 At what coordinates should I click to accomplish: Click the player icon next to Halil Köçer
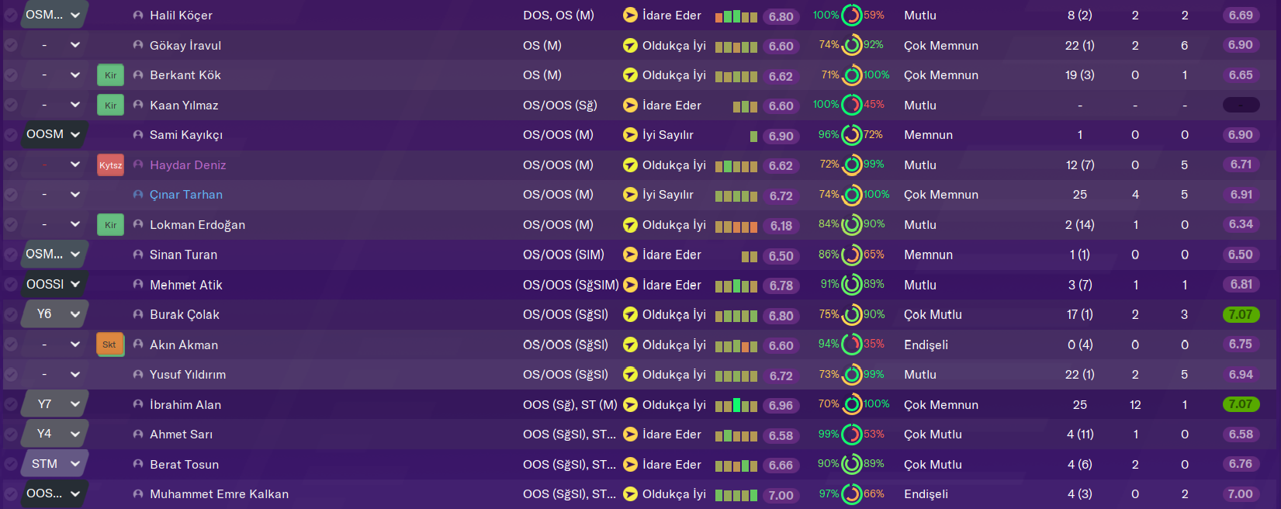point(138,16)
